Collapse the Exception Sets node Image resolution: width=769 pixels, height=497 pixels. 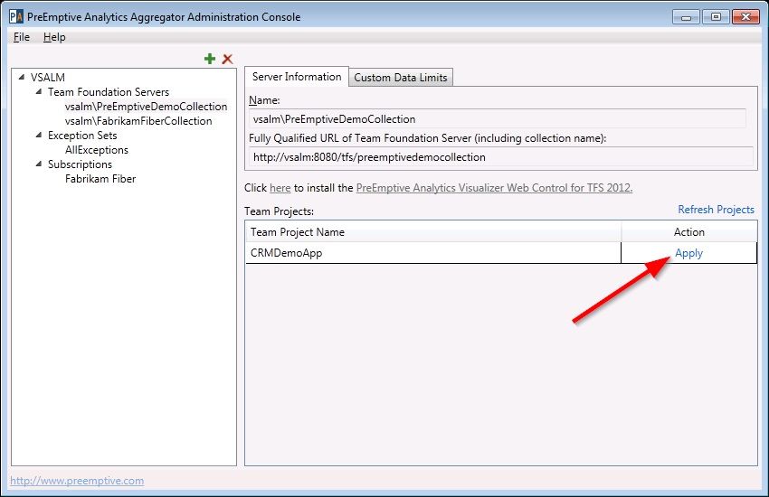[x=39, y=135]
